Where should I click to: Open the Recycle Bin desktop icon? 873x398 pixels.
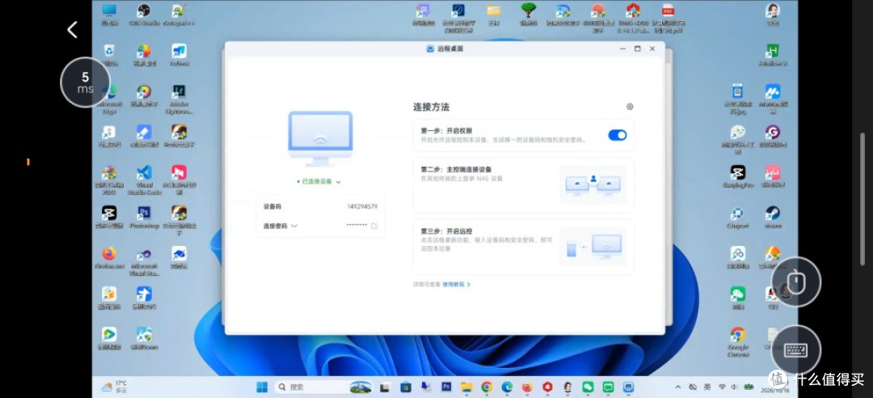[109, 55]
